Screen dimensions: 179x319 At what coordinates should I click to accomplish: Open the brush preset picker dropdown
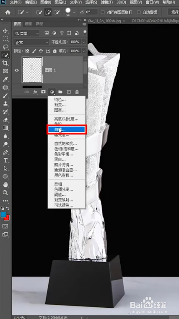pos(74,12)
